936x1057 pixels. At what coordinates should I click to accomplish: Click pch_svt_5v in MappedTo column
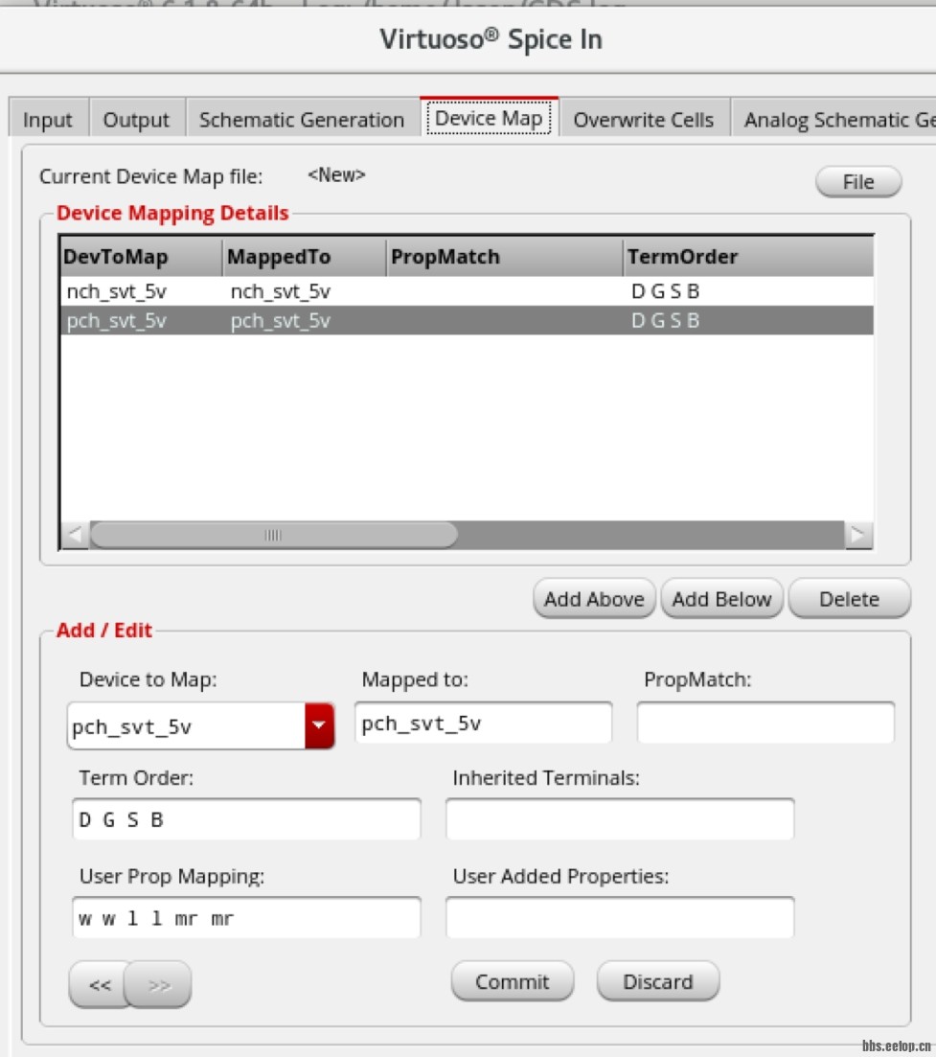(x=281, y=321)
